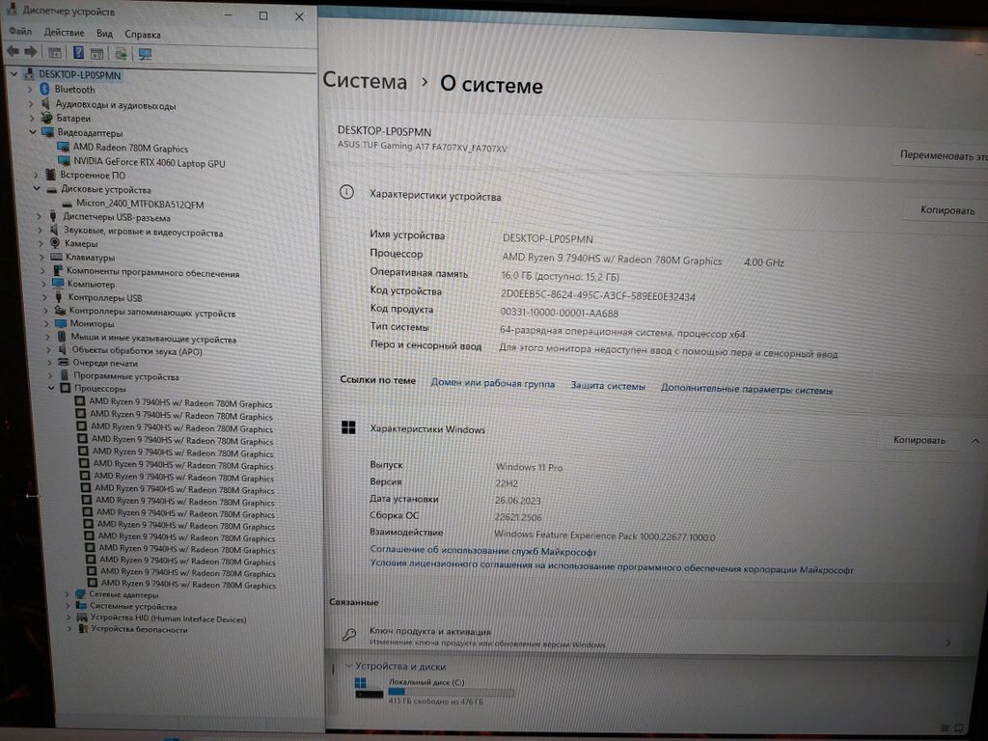Open the Вид menu
Viewport: 988px width, 741px height.
pyautogui.click(x=104, y=33)
